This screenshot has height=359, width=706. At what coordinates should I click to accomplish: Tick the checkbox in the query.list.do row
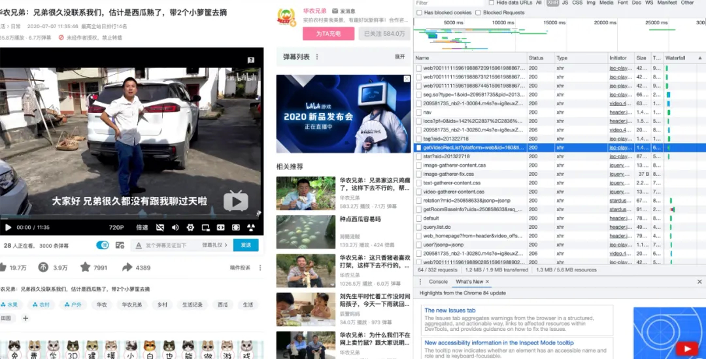coord(419,227)
